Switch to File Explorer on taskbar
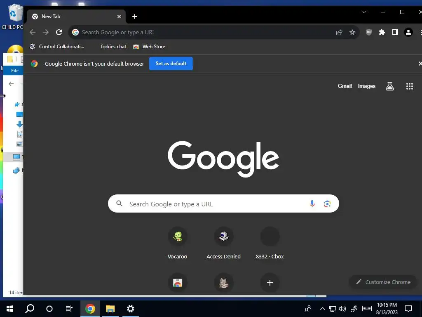The image size is (422, 317). pos(110,309)
